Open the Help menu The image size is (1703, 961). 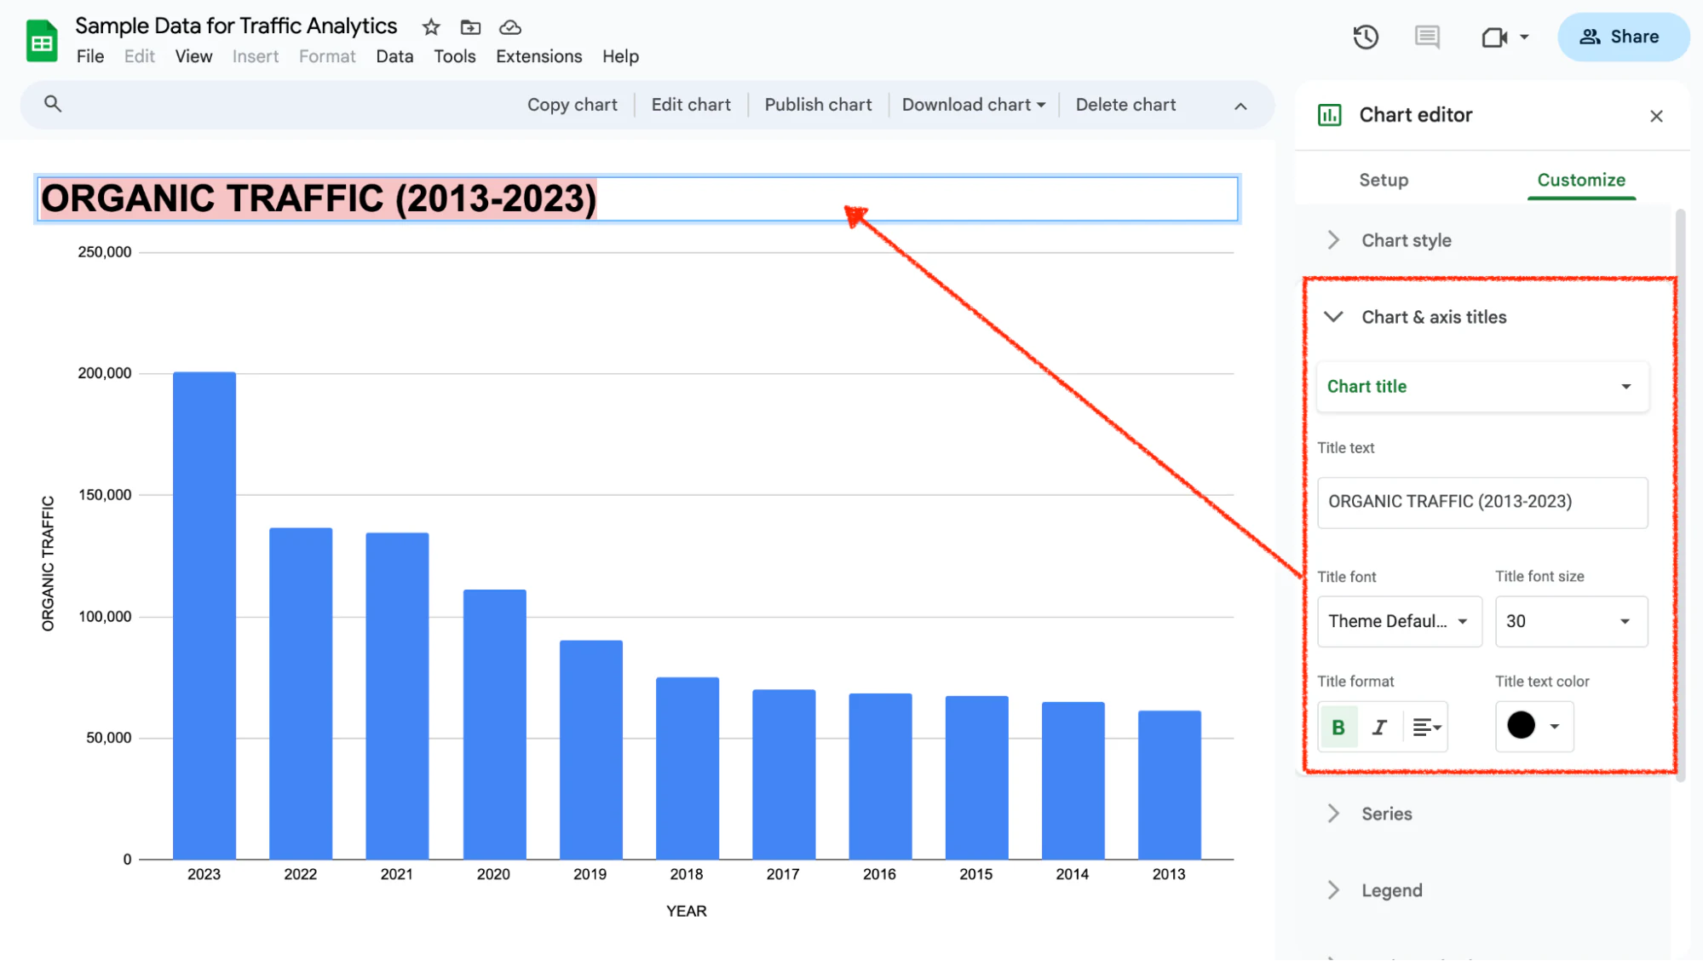[620, 56]
